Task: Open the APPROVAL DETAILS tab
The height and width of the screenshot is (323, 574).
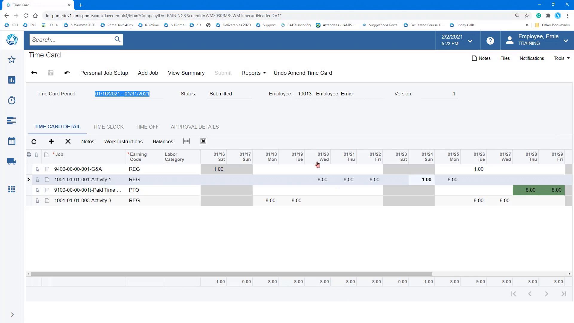Action: point(195,127)
